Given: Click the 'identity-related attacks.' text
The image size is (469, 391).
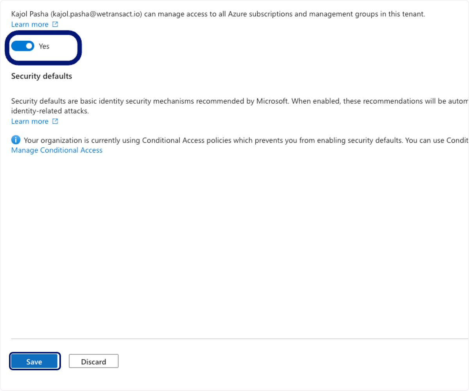Looking at the screenshot, I should point(50,111).
